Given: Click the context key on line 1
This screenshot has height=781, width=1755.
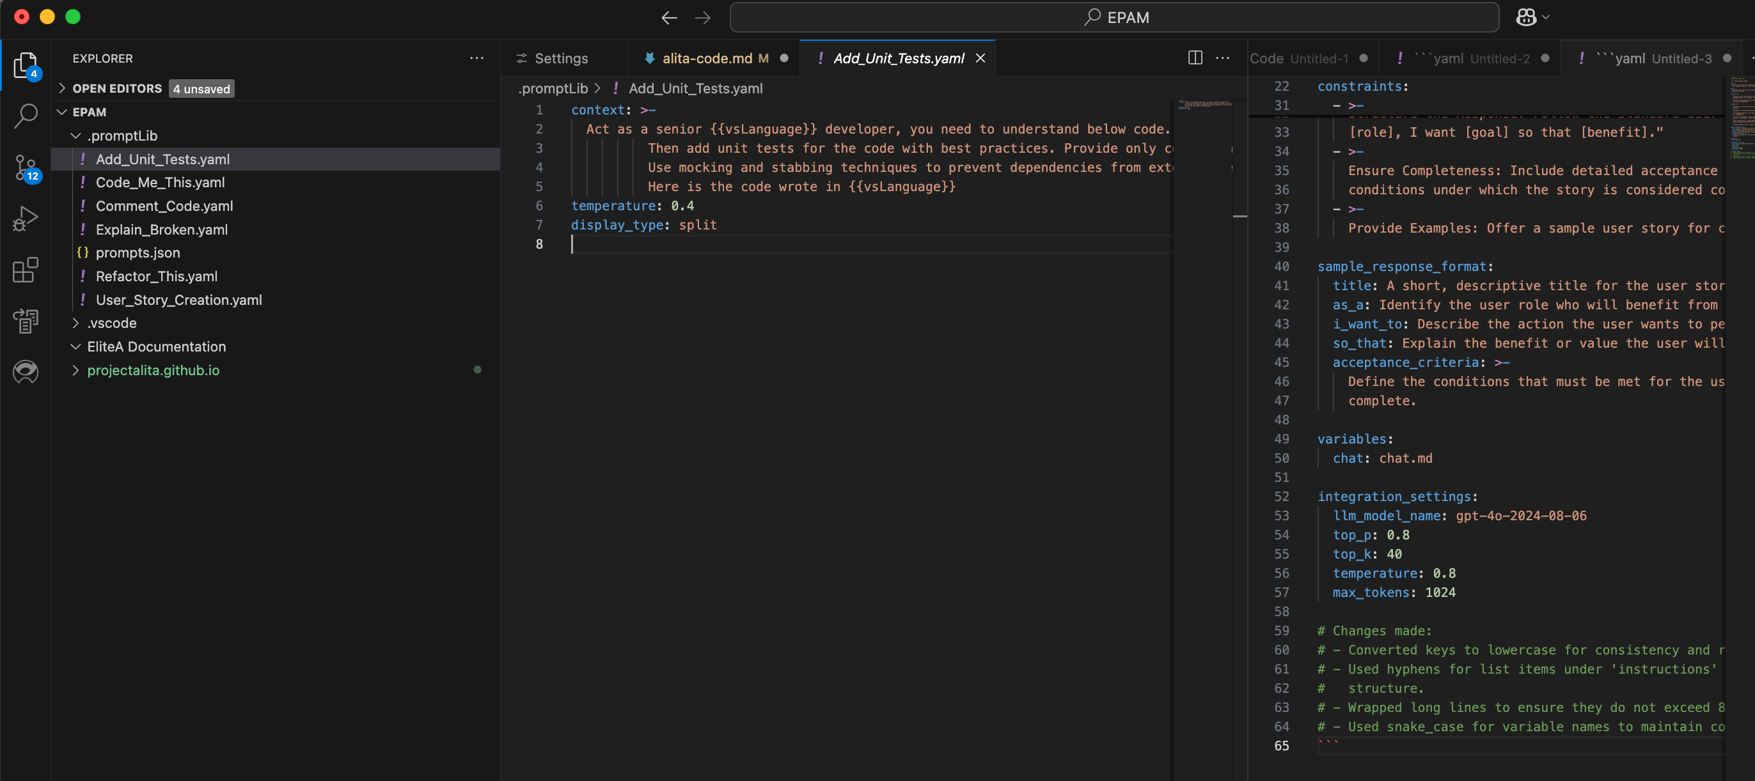Looking at the screenshot, I should (598, 110).
